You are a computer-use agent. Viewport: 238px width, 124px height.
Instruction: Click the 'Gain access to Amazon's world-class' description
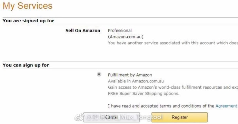coord(173,87)
